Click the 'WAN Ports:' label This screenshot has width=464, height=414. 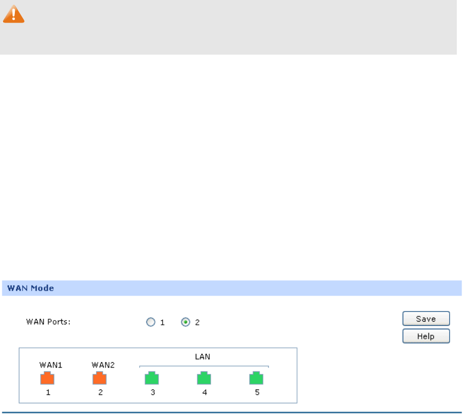tap(48, 322)
